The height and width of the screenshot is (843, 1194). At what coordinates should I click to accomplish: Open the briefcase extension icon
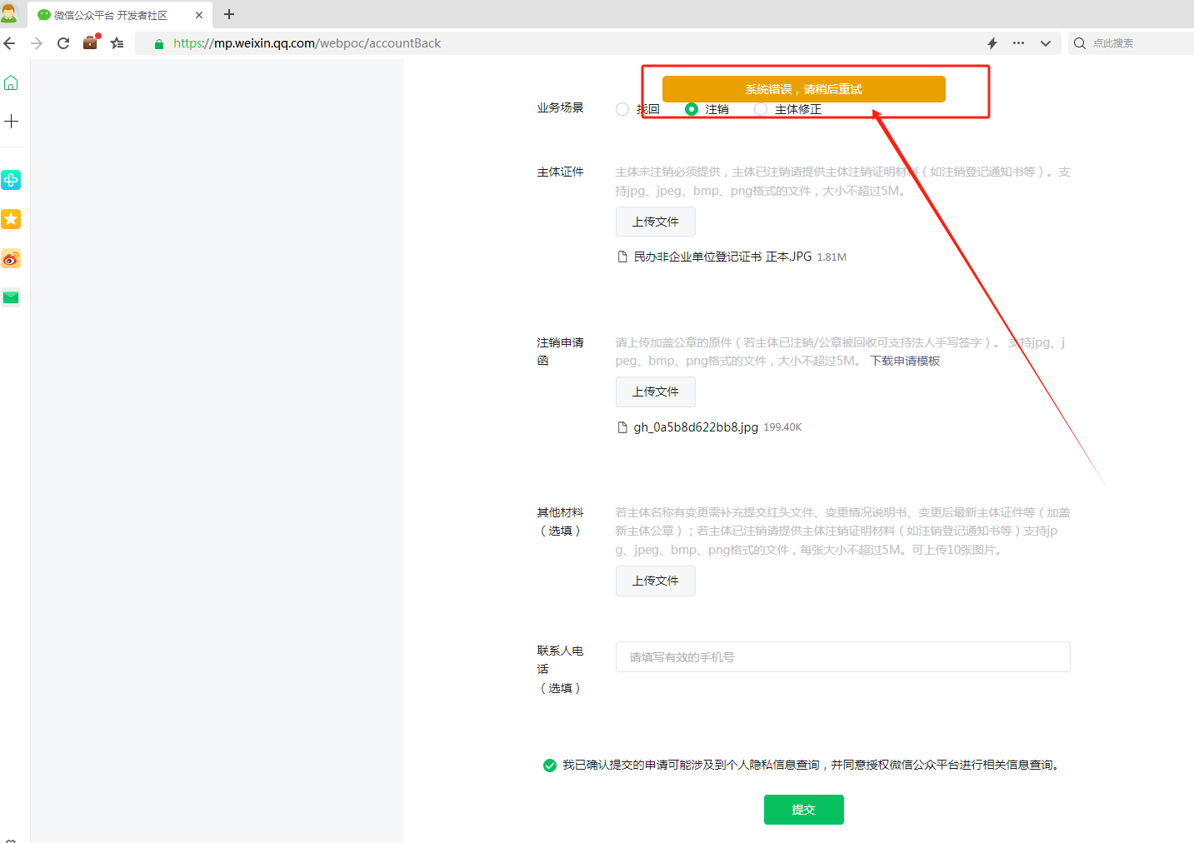click(x=90, y=42)
